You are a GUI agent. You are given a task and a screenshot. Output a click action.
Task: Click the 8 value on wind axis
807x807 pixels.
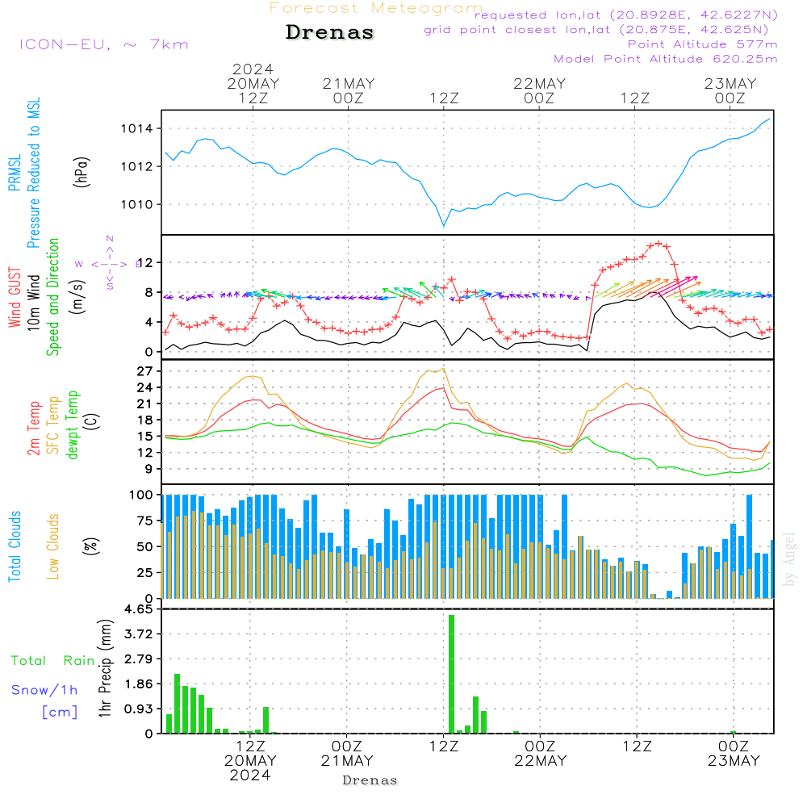(148, 293)
